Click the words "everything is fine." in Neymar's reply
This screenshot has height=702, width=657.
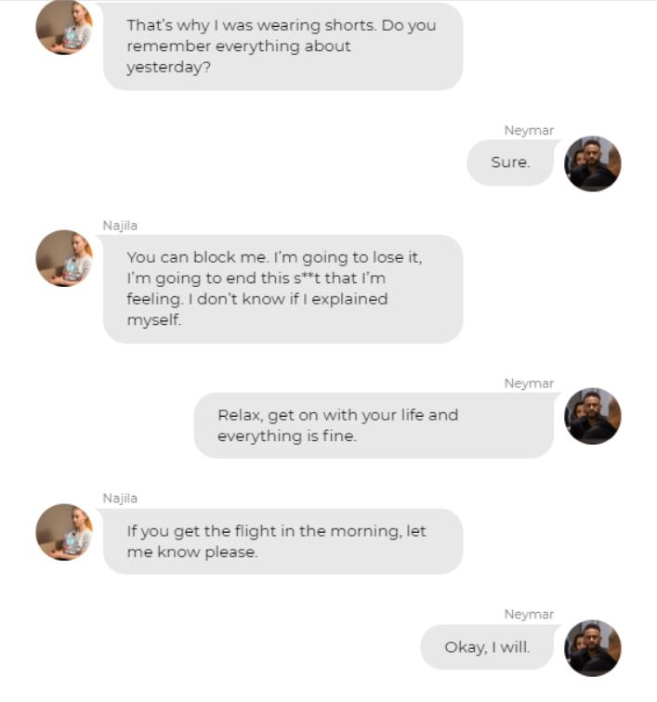point(286,436)
